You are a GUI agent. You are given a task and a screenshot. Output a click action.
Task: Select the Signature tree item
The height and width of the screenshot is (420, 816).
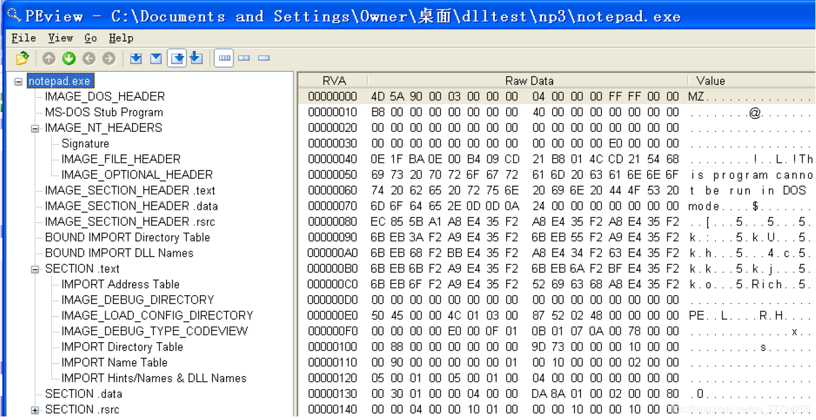(85, 144)
